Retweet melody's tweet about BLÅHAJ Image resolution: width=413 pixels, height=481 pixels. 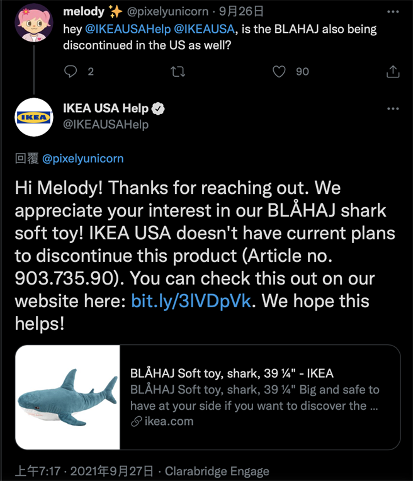[x=178, y=72]
